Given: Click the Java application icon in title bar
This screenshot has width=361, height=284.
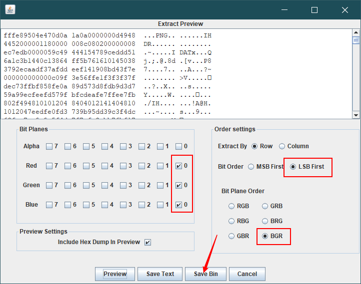Looking at the screenshot, I should tap(10, 9).
